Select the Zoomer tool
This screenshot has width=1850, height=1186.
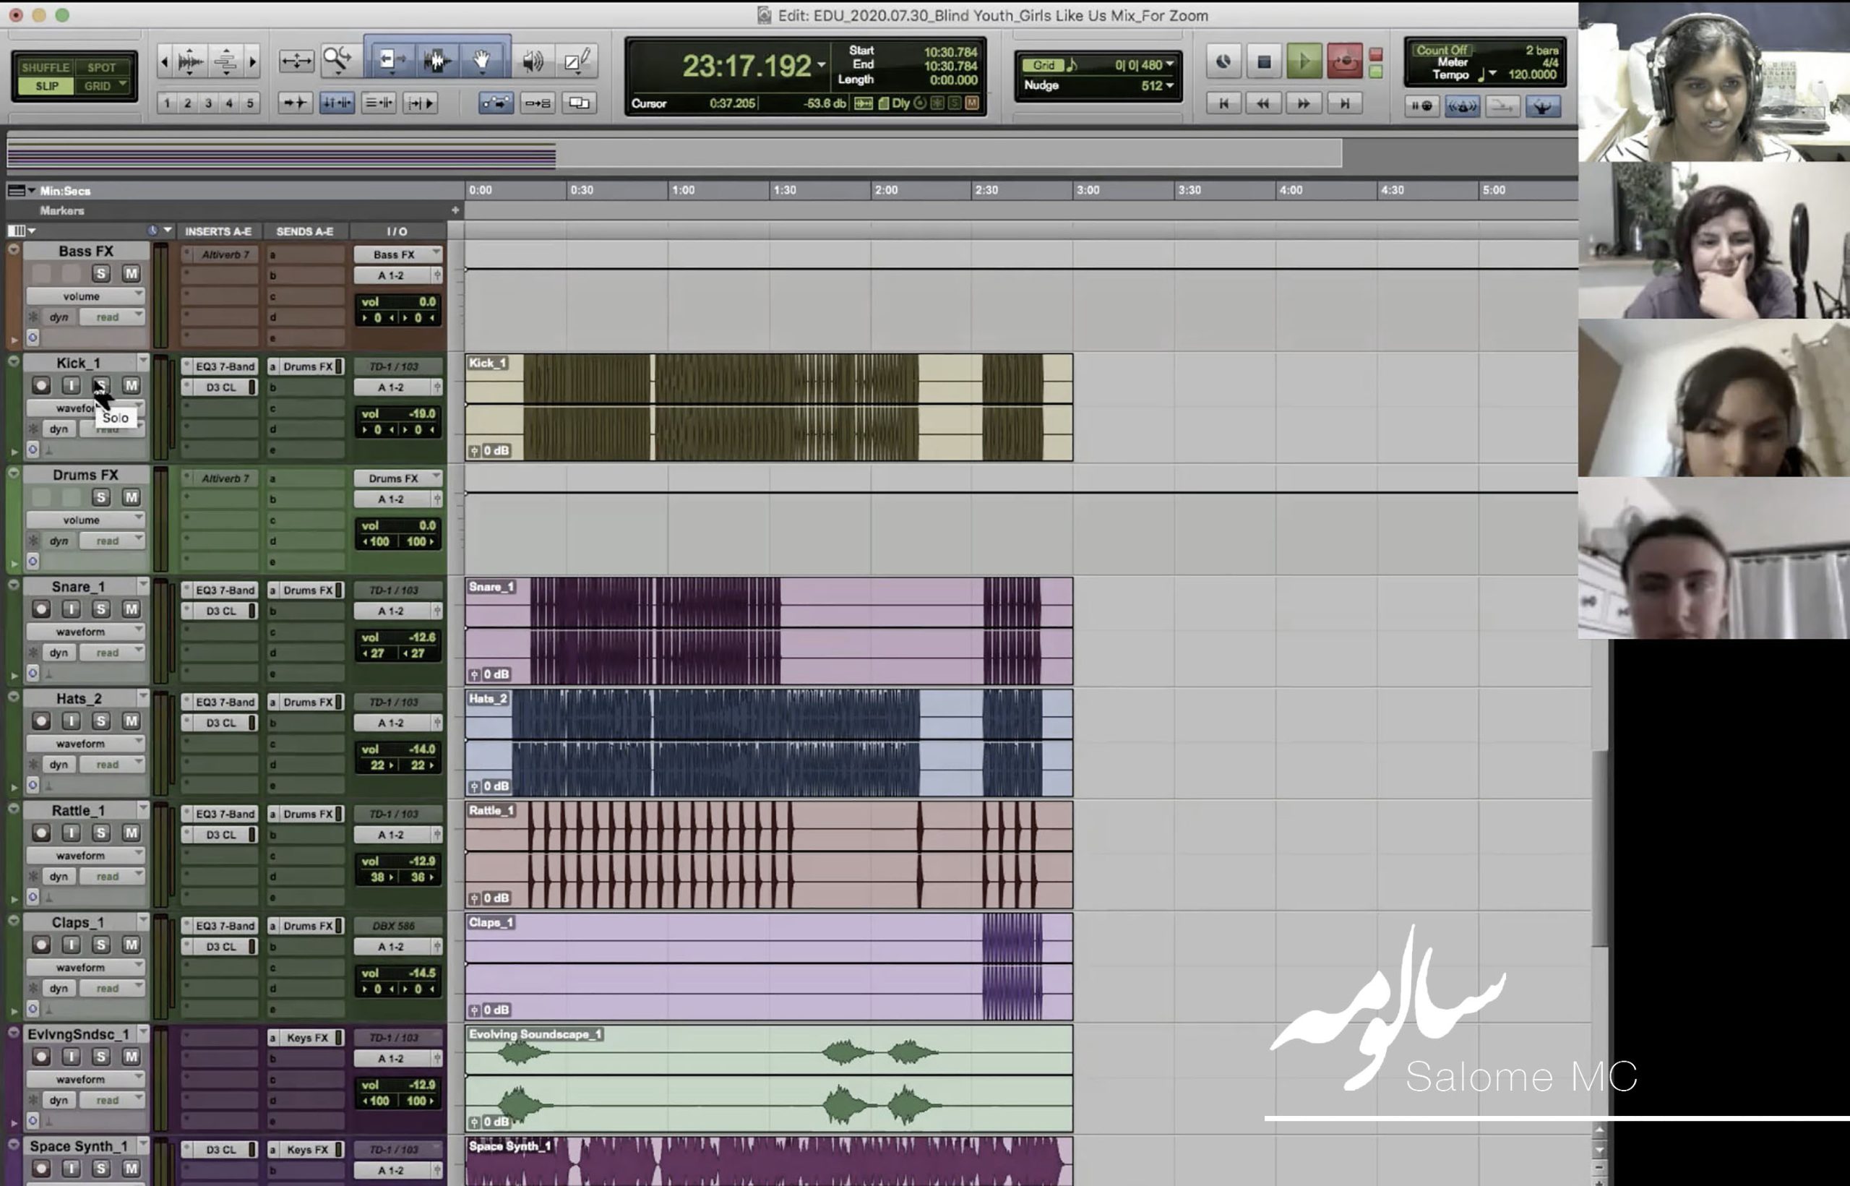[337, 60]
